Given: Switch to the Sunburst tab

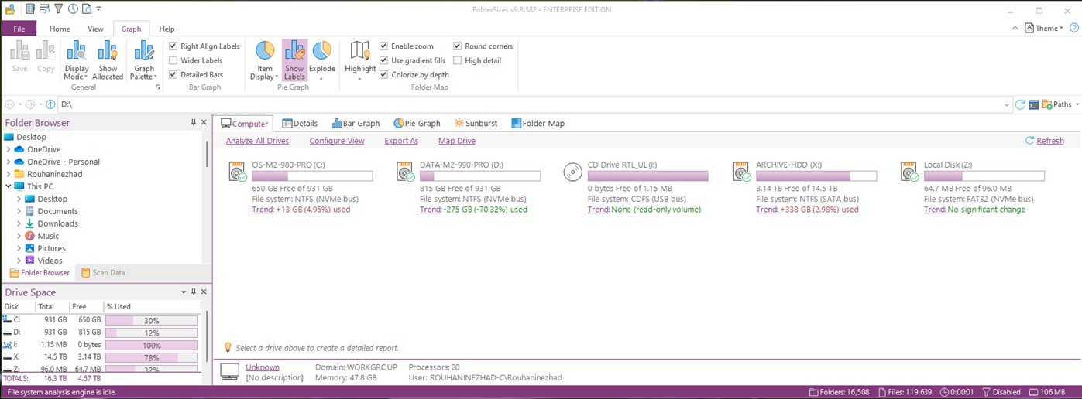Looking at the screenshot, I should 476,123.
